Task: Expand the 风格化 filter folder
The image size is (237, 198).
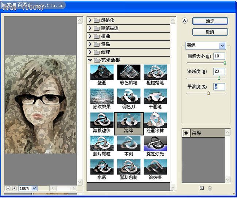Action: click(90, 20)
